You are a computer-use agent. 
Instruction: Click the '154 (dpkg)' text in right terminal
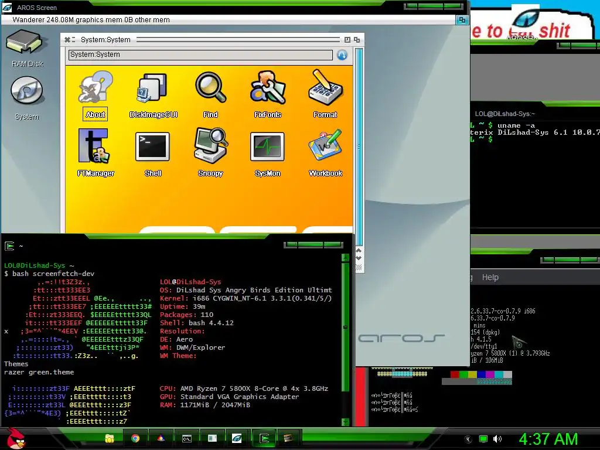[485, 332]
